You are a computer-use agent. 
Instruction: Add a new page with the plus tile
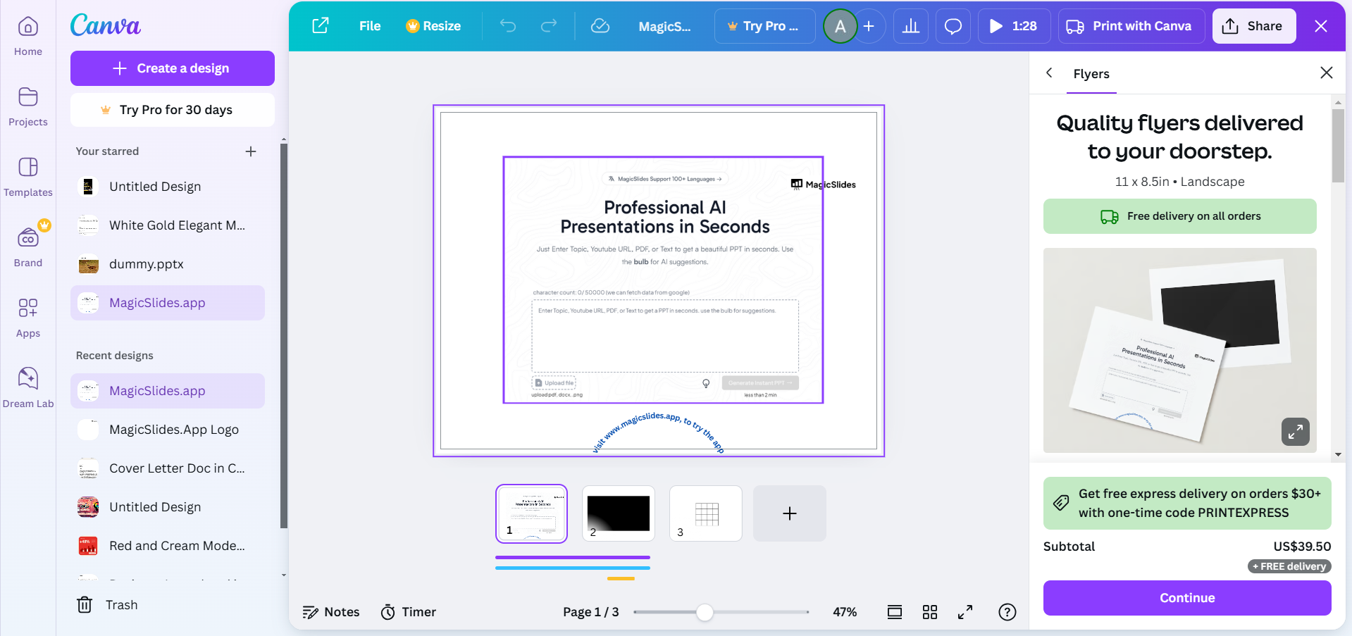[790, 513]
